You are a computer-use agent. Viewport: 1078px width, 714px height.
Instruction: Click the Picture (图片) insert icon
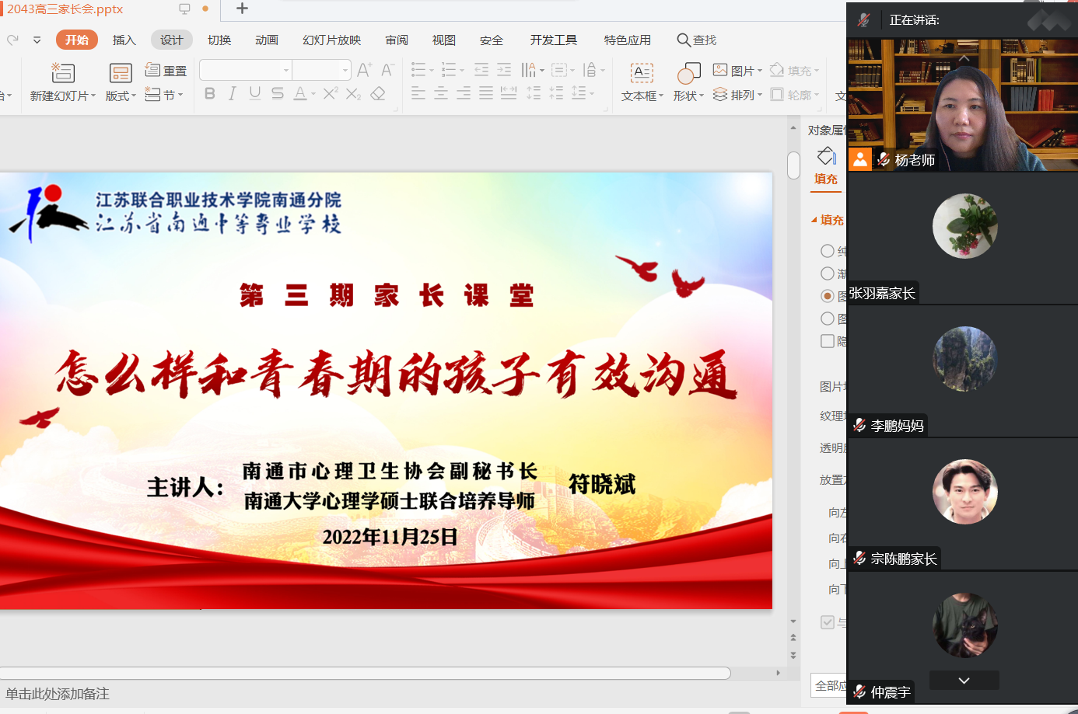point(720,71)
